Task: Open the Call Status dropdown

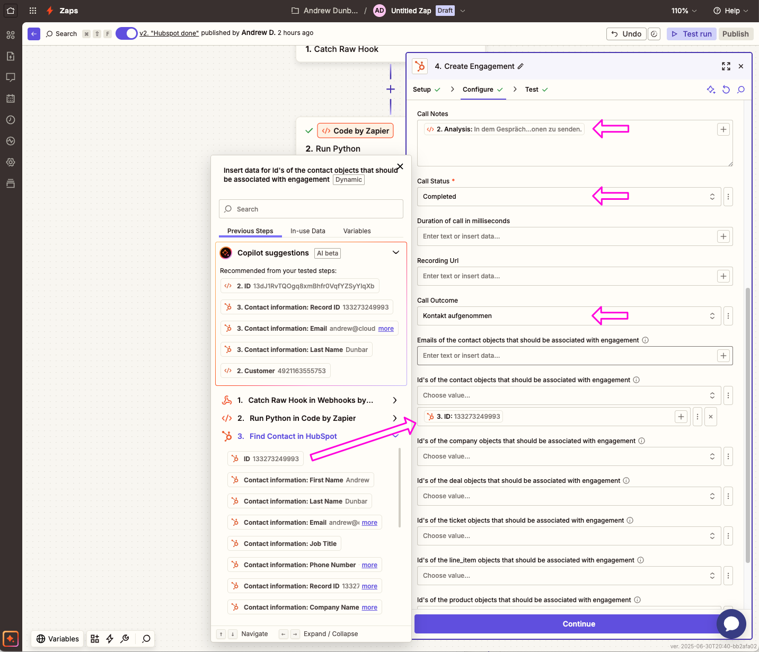Action: (569, 197)
